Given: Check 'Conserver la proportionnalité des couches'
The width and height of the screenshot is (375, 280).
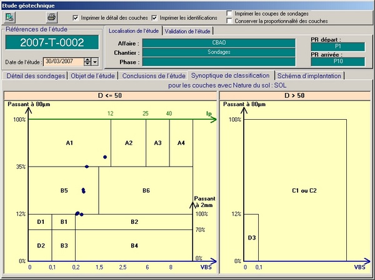Looking at the screenshot, I should (x=230, y=21).
